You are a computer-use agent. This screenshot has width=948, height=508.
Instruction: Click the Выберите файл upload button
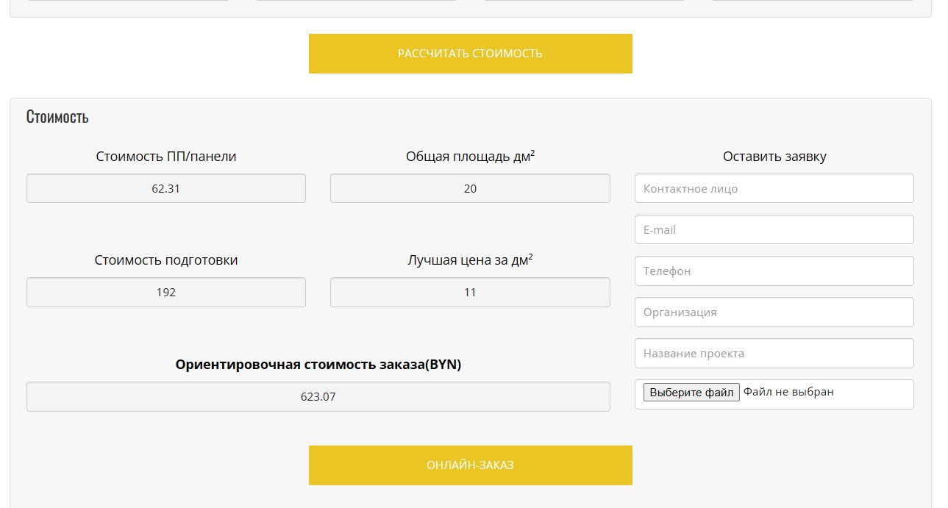pos(691,393)
